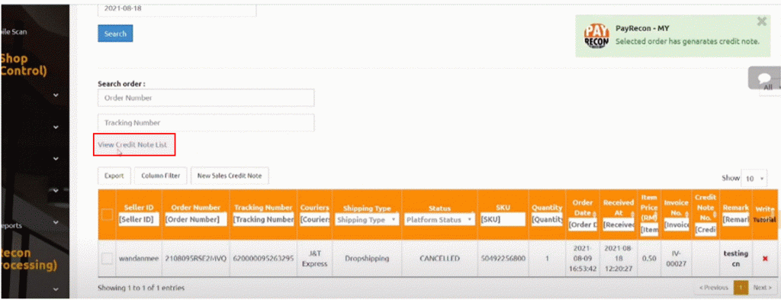Screen dimensions: 781x300
Task: Click the Invoice No. column filter input
Action: pos(677,224)
